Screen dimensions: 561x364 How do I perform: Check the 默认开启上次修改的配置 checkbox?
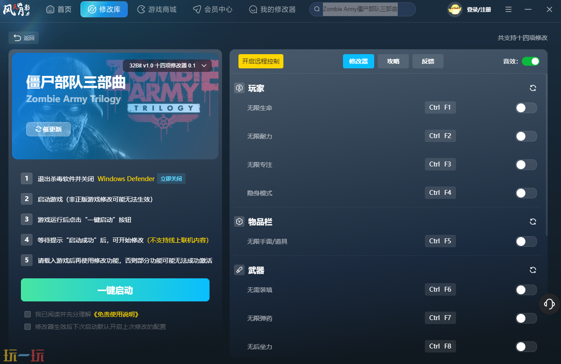click(28, 327)
